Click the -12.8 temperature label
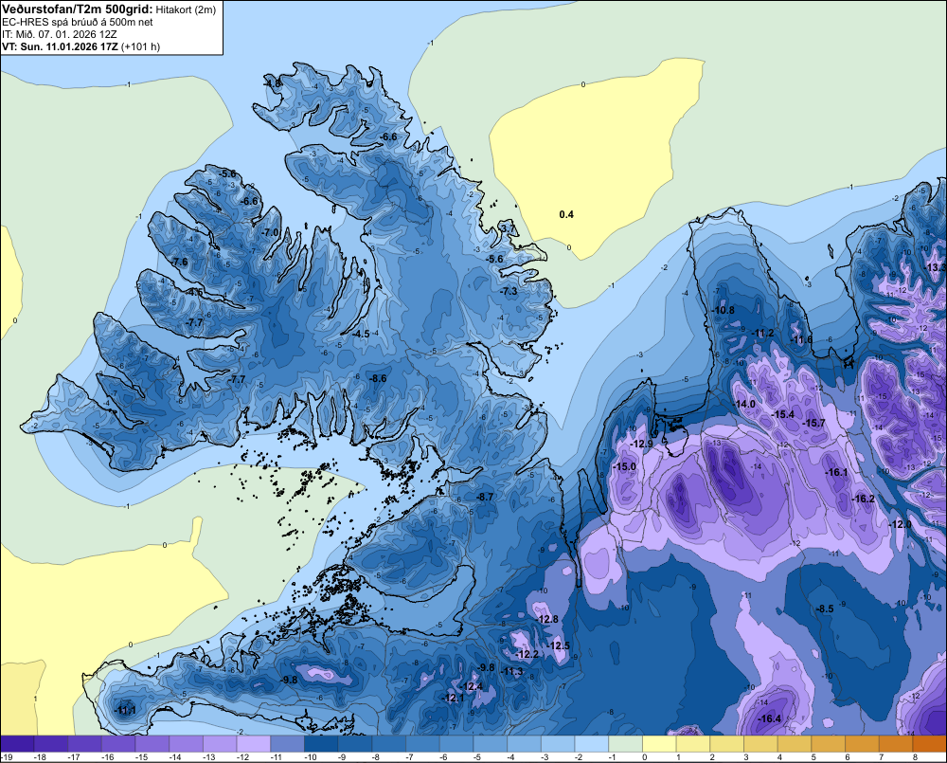Image resolution: width=947 pixels, height=763 pixels. 547,619
